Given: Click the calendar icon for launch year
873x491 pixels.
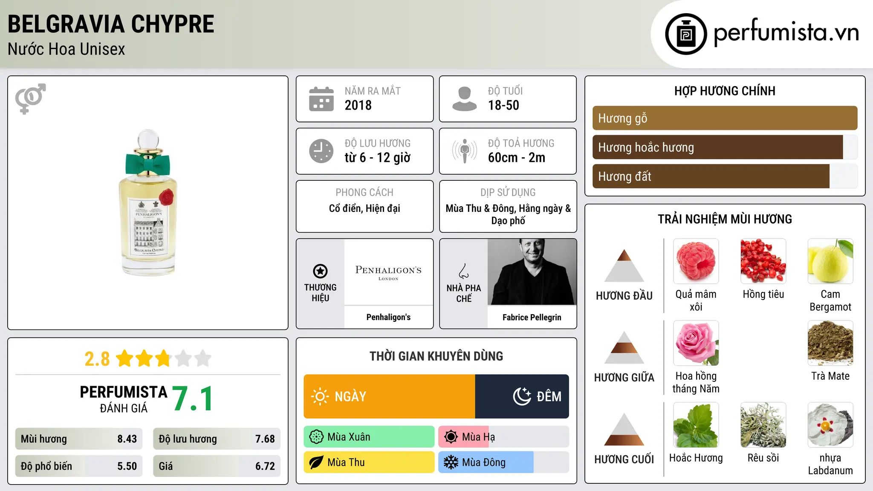Looking at the screenshot, I should pos(321,99).
